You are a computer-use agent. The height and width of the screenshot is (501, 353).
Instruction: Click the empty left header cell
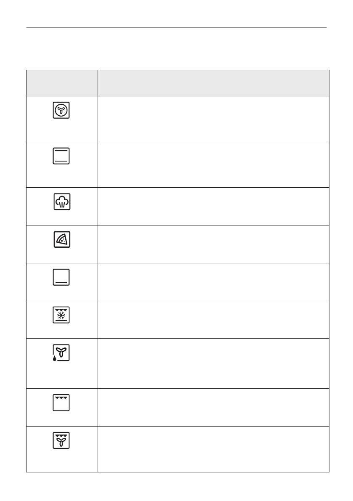(x=62, y=83)
